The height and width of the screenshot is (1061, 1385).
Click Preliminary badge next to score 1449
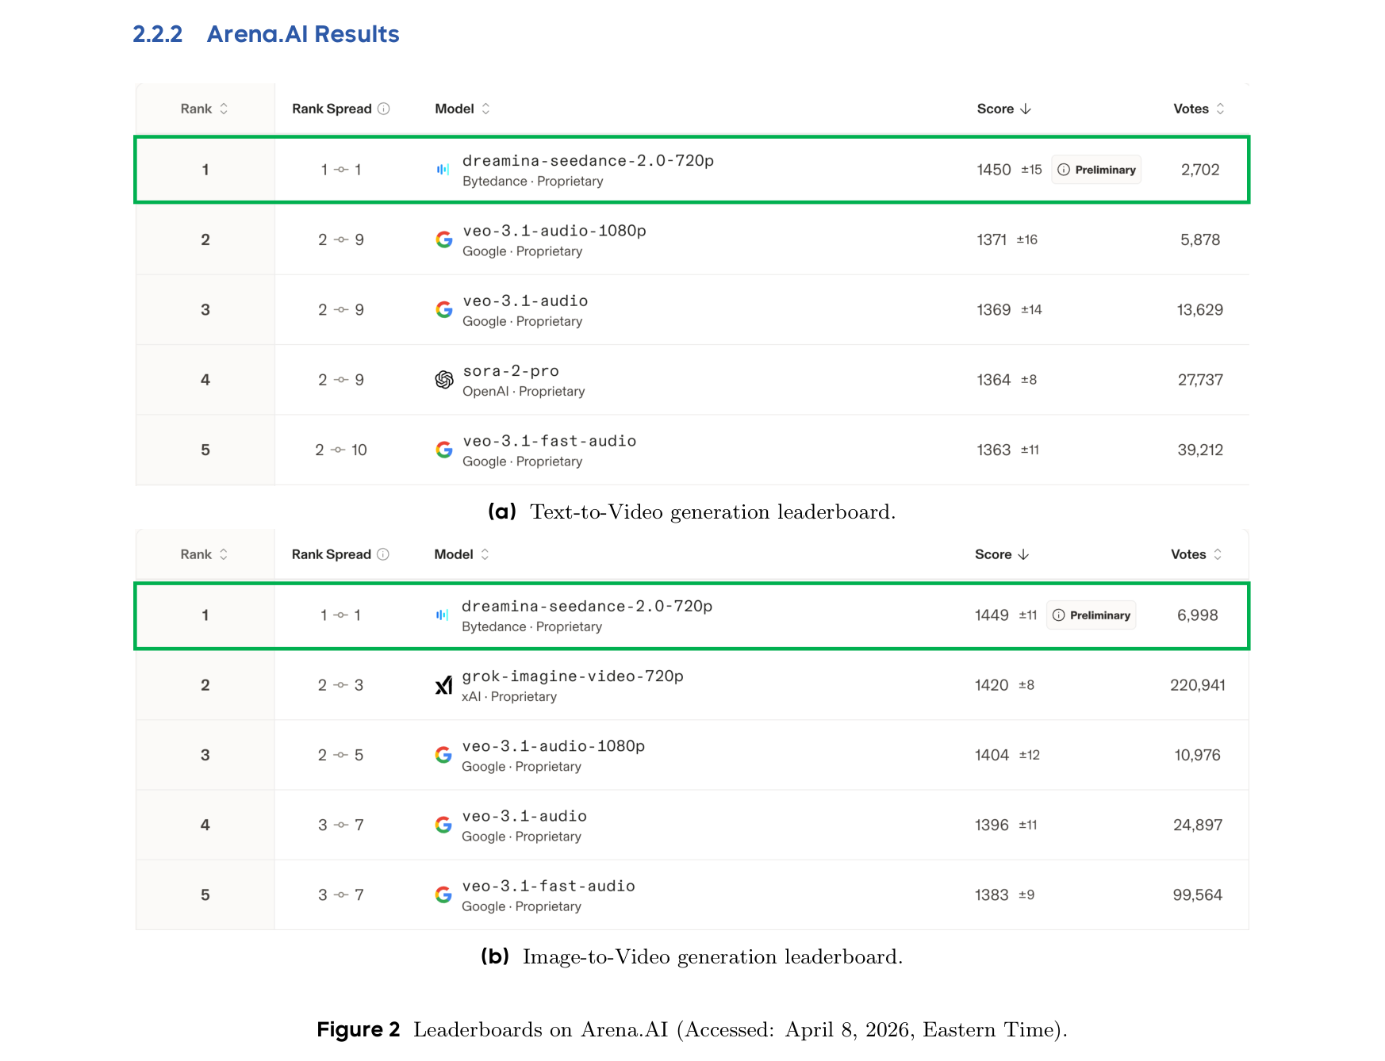(1092, 615)
